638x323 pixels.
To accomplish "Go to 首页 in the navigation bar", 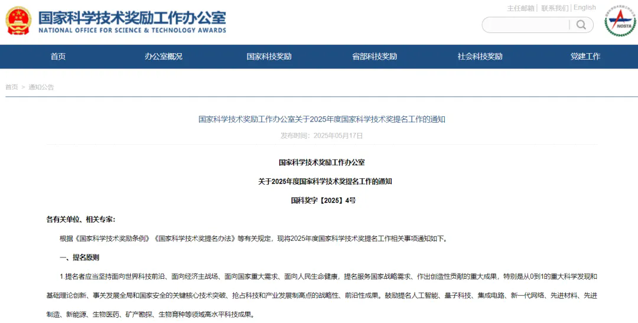I will point(58,57).
